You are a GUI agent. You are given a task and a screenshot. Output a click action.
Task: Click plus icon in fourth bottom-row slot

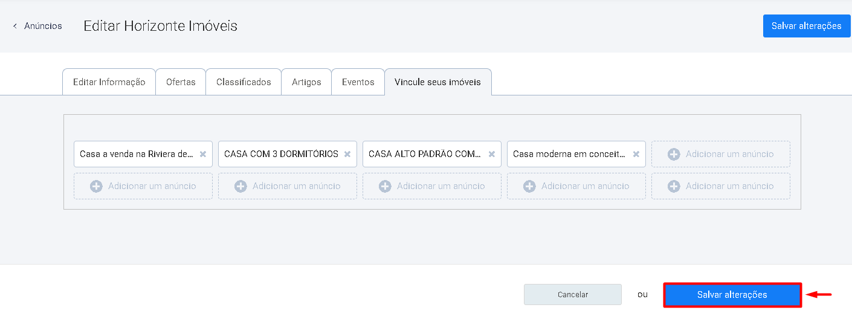(x=529, y=186)
